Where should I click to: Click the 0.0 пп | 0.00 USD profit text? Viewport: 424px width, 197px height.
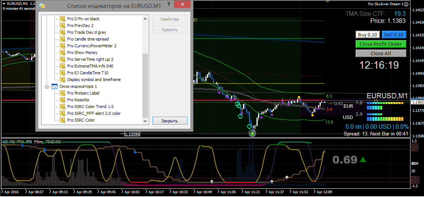pos(377,126)
